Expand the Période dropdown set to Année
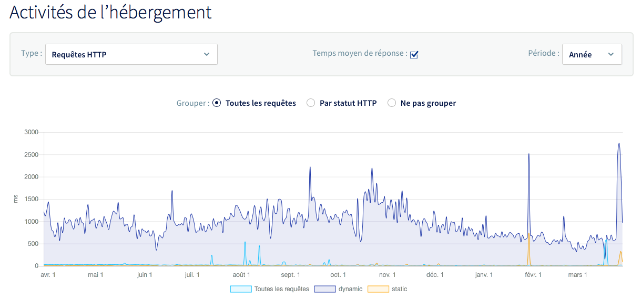This screenshot has height=298, width=641. click(592, 54)
